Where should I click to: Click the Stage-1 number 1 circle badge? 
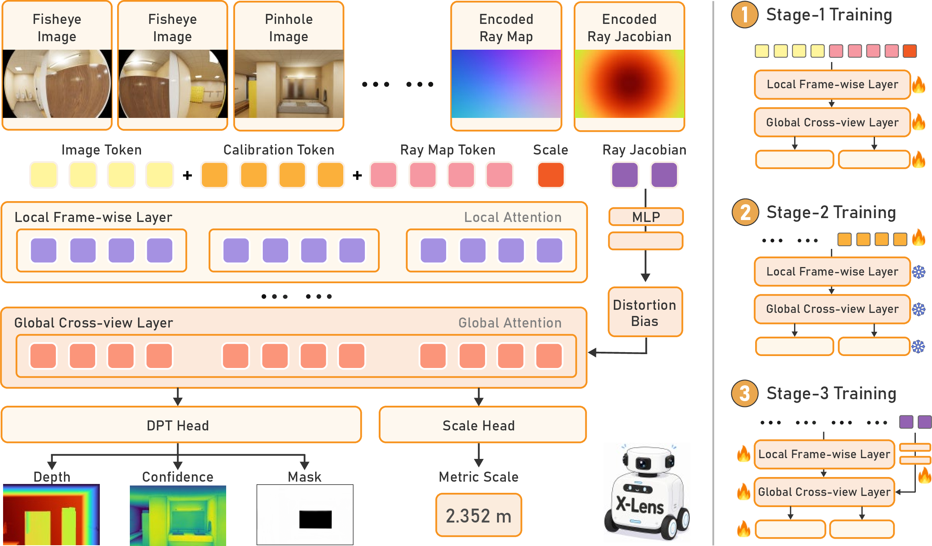[744, 15]
